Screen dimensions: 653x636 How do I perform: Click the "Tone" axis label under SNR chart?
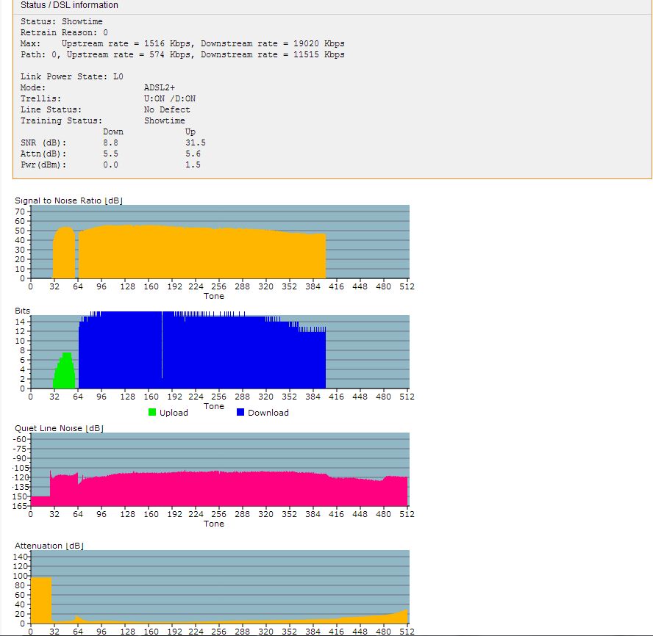click(214, 296)
